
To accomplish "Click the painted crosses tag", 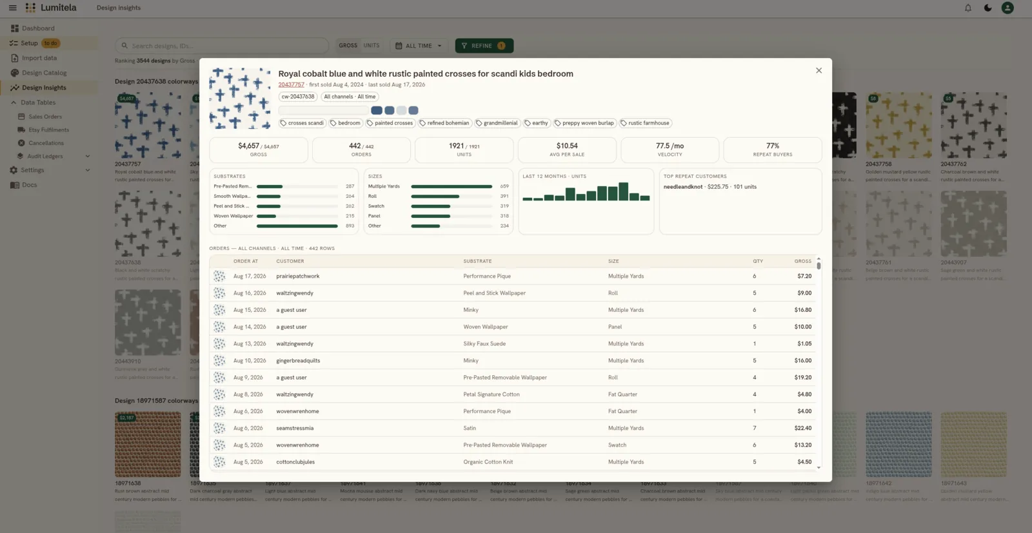I will (x=390, y=123).
